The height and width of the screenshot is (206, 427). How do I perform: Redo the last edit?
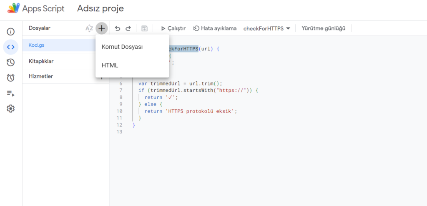(x=128, y=28)
